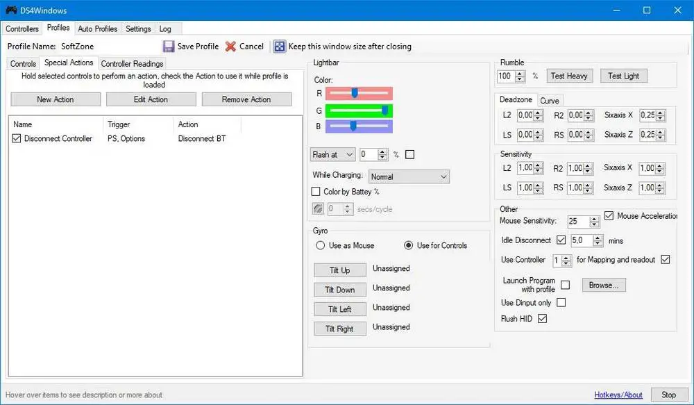This screenshot has height=405, width=694.
Task: Adjust Sensitivity LS value stepper
Action: point(539,188)
